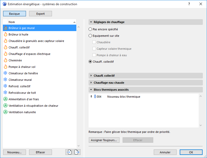The width and height of the screenshot is (207, 158).
Task: Click flame icon of Brûleur à huile
Action: [x=5, y=34]
